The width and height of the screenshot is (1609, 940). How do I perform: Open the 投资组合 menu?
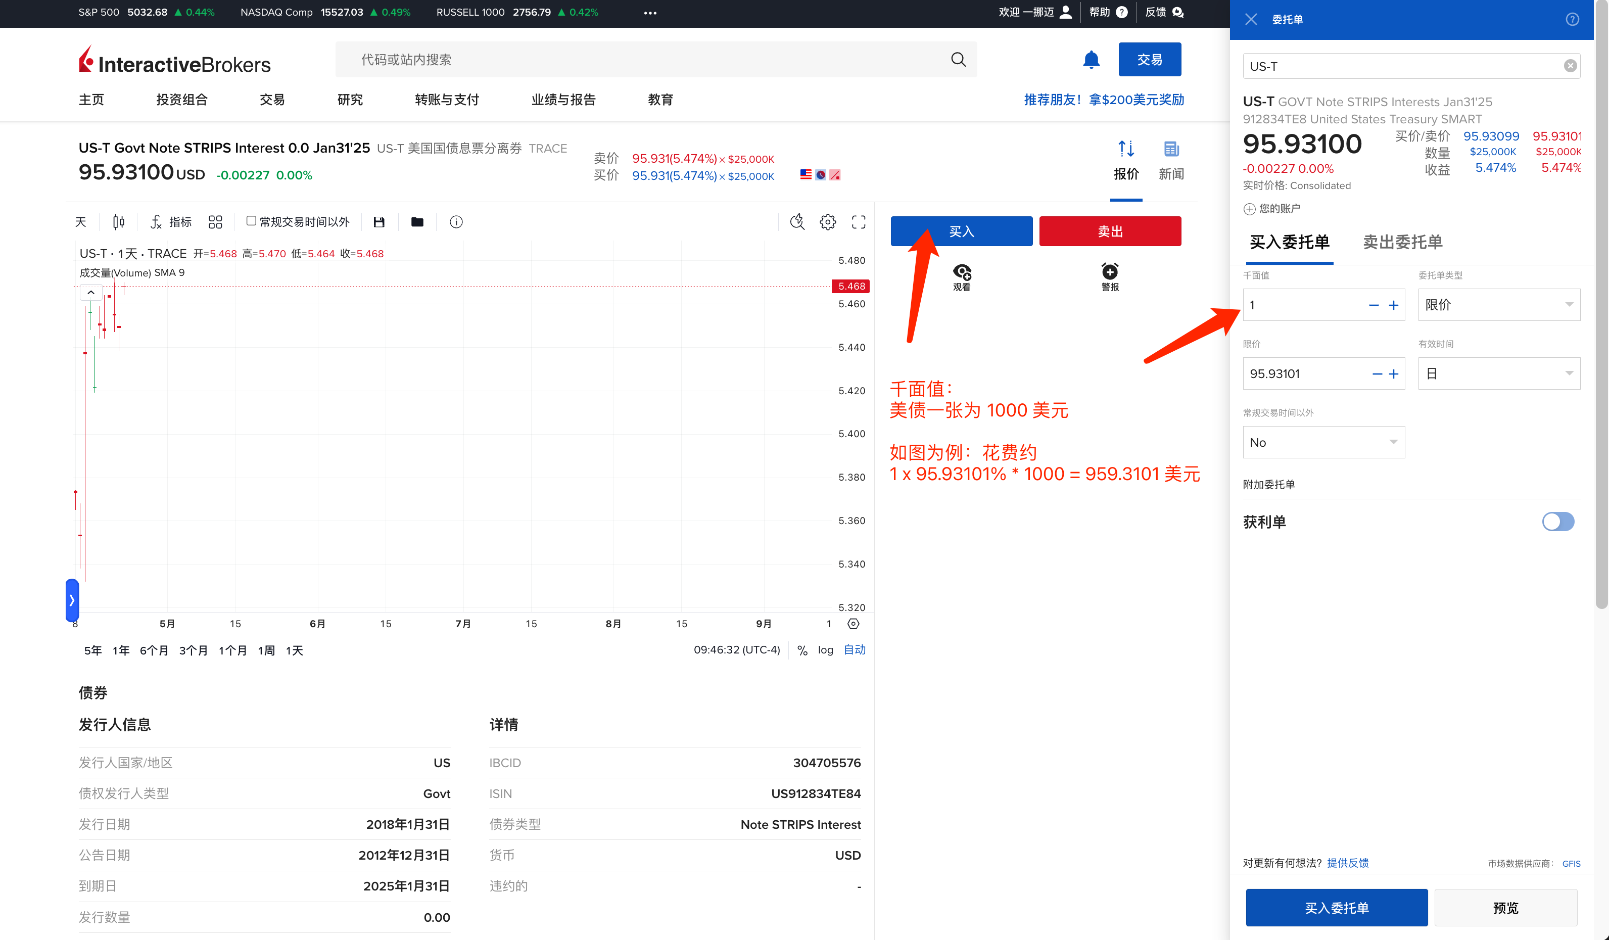point(182,100)
